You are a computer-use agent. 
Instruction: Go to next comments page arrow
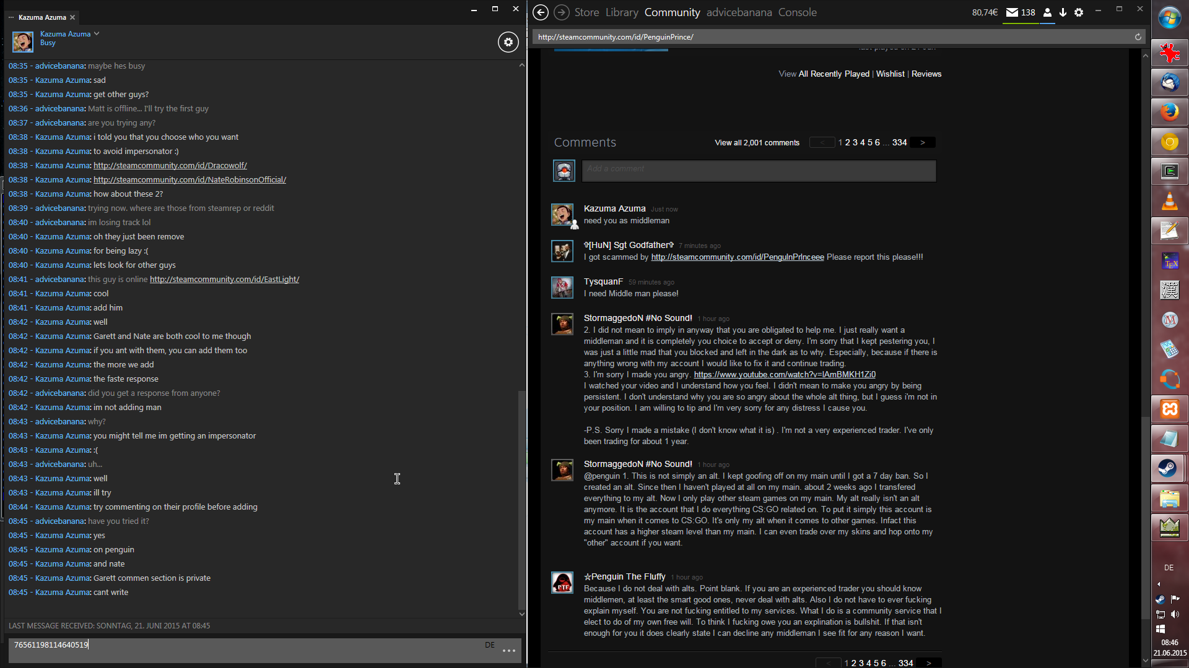coord(923,143)
